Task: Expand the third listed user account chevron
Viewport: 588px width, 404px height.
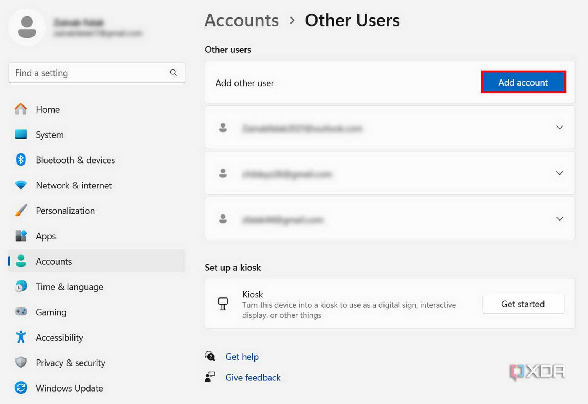Action: pyautogui.click(x=559, y=219)
